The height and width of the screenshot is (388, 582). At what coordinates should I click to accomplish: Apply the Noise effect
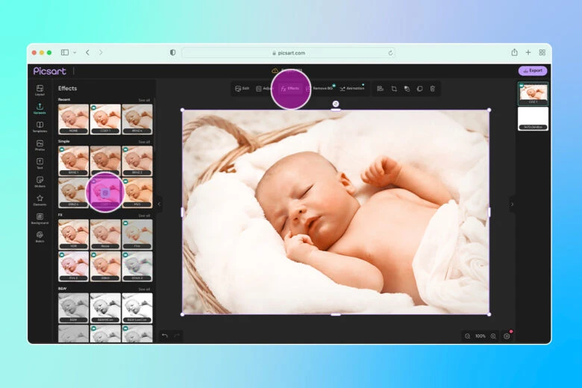pyautogui.click(x=105, y=234)
